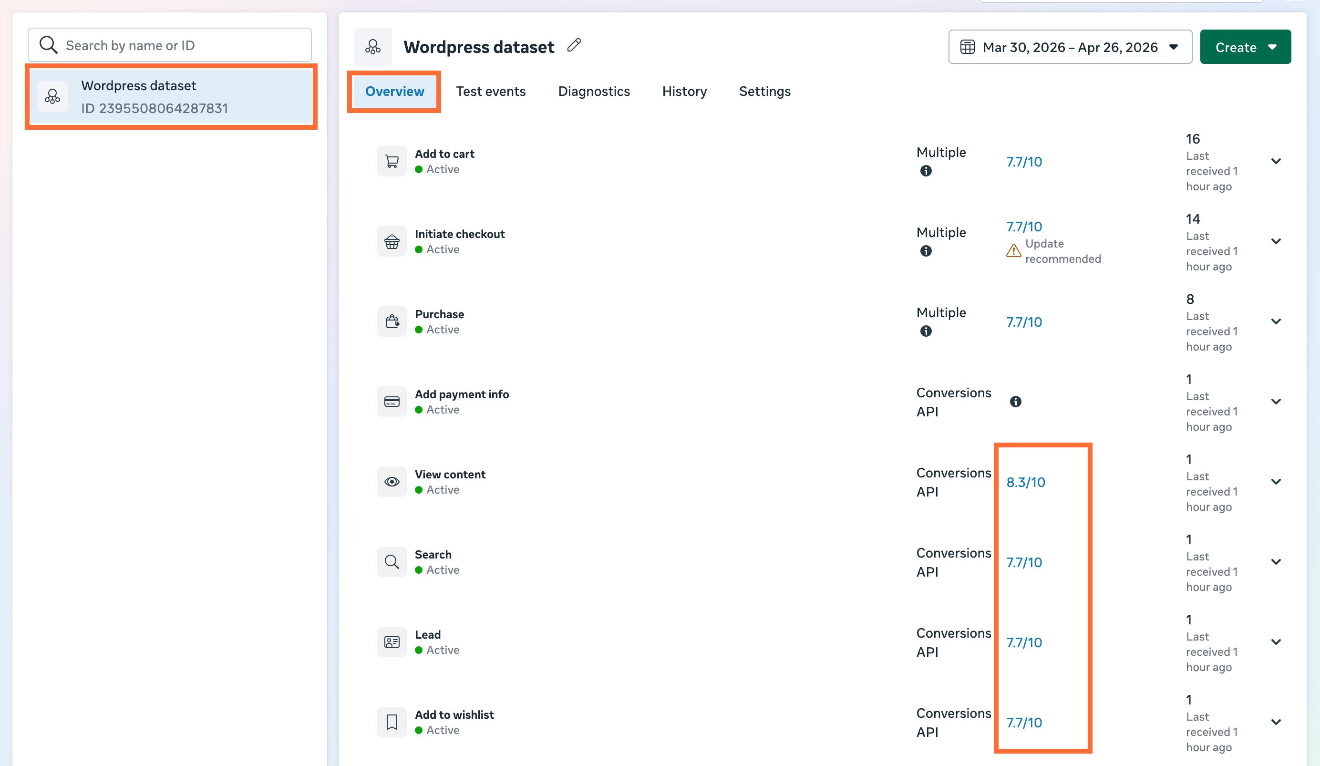Click the info icon in Add payment info row
Viewport: 1320px width, 766px height.
coord(1015,402)
